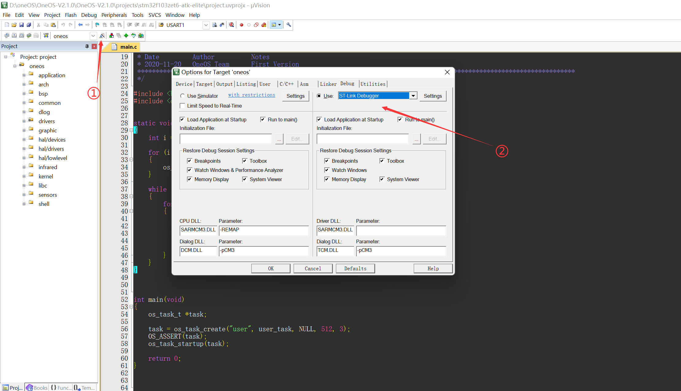681x391 pixels.
Task: Click the Configuration wrench icon
Action: click(289, 25)
